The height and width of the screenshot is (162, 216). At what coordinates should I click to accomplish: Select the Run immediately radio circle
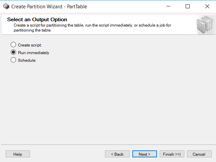[13, 52]
